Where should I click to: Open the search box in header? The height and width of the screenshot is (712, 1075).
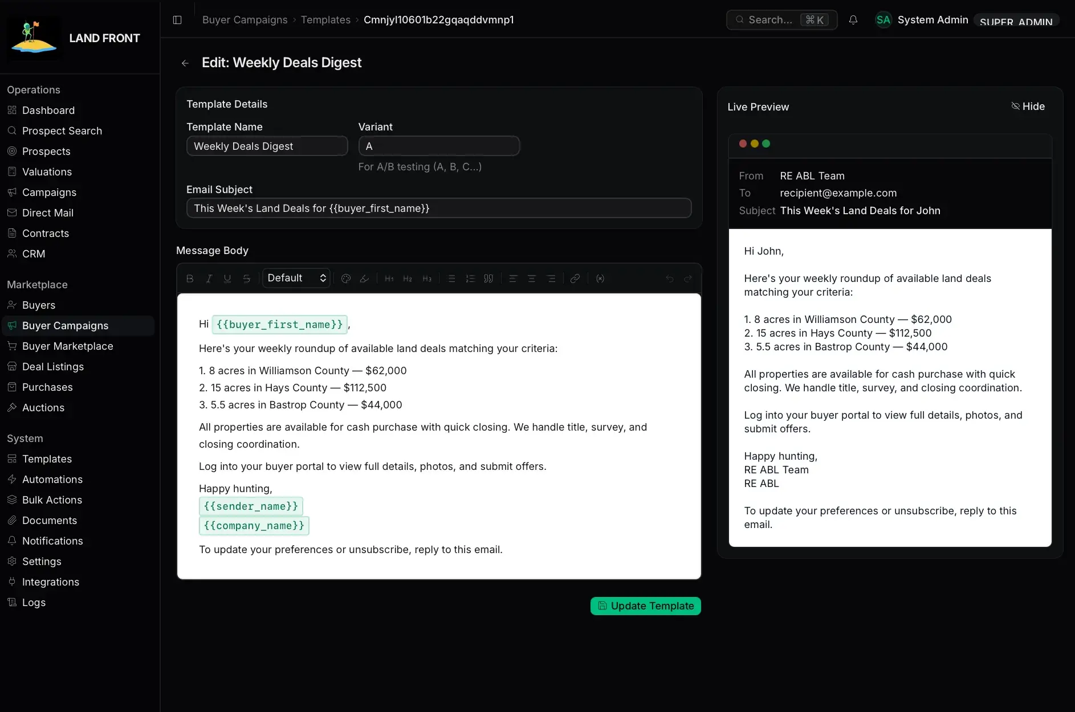point(781,20)
